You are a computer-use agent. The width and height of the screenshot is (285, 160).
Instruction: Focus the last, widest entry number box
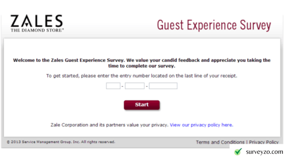(163, 86)
